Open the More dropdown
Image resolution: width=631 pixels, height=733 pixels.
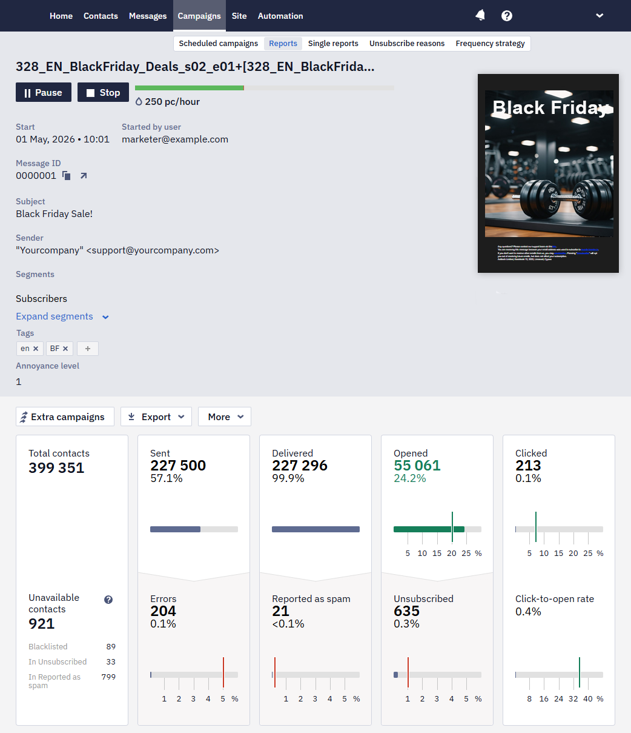coord(225,417)
